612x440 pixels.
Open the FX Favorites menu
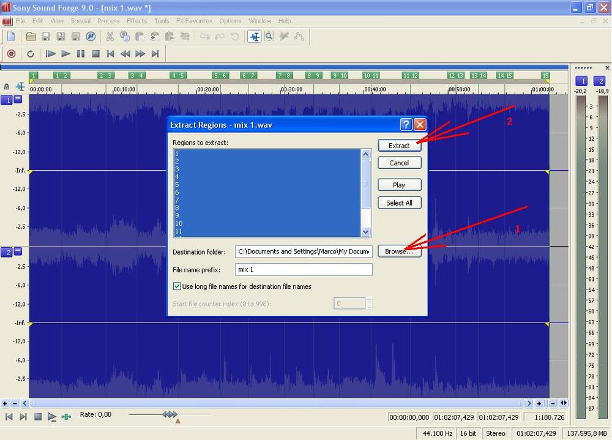click(194, 21)
